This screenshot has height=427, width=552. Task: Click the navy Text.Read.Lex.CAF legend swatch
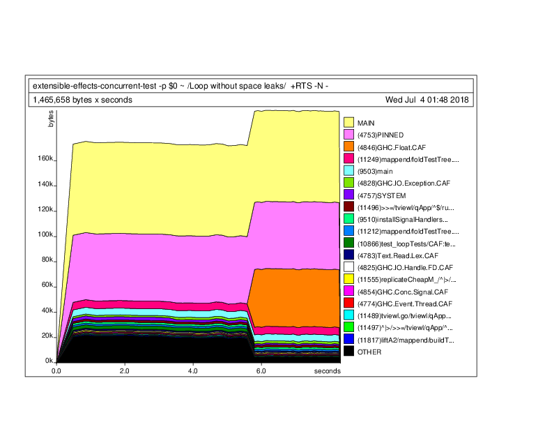tap(349, 255)
